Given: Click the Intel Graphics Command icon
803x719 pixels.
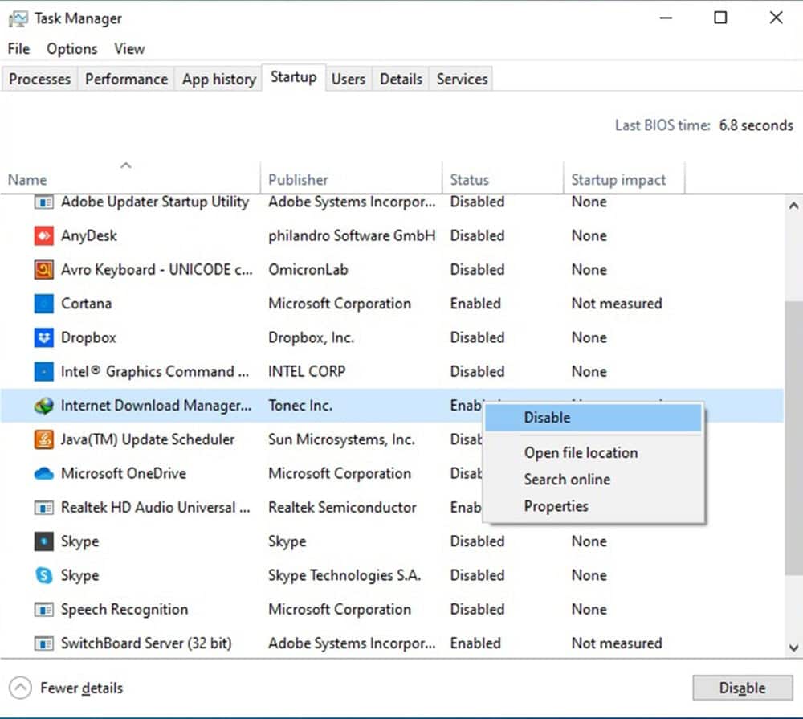Looking at the screenshot, I should point(43,371).
